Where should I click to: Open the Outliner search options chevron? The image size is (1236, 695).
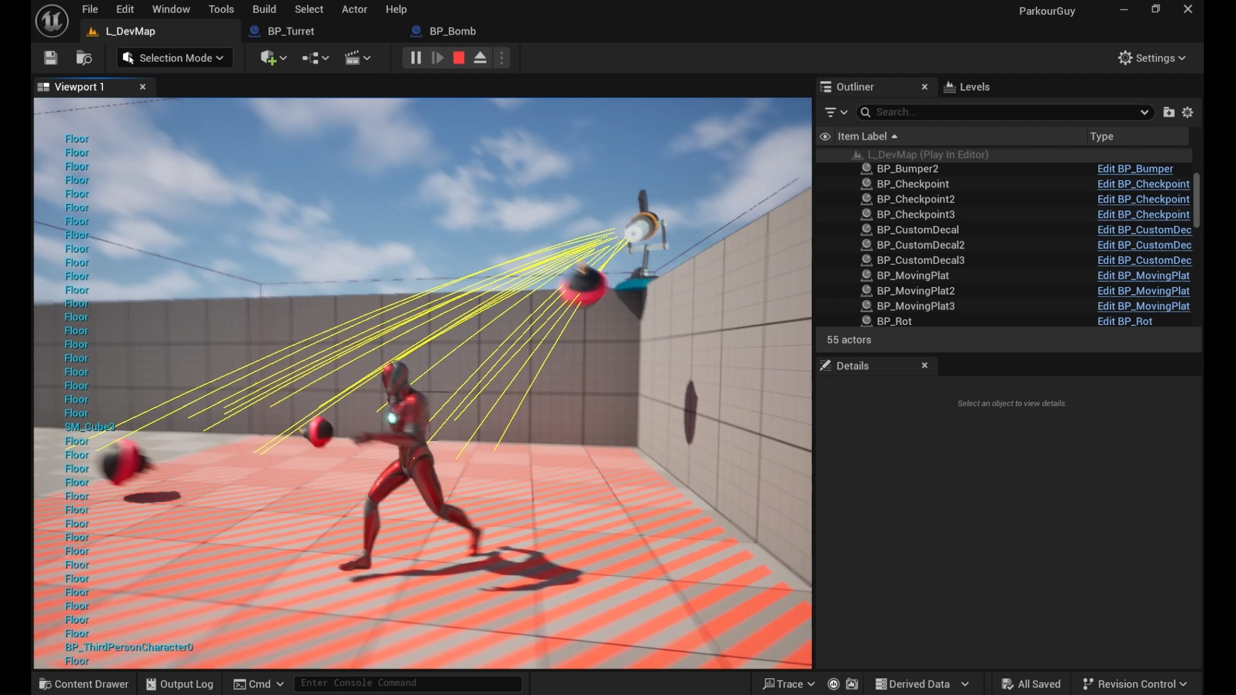[1144, 112]
